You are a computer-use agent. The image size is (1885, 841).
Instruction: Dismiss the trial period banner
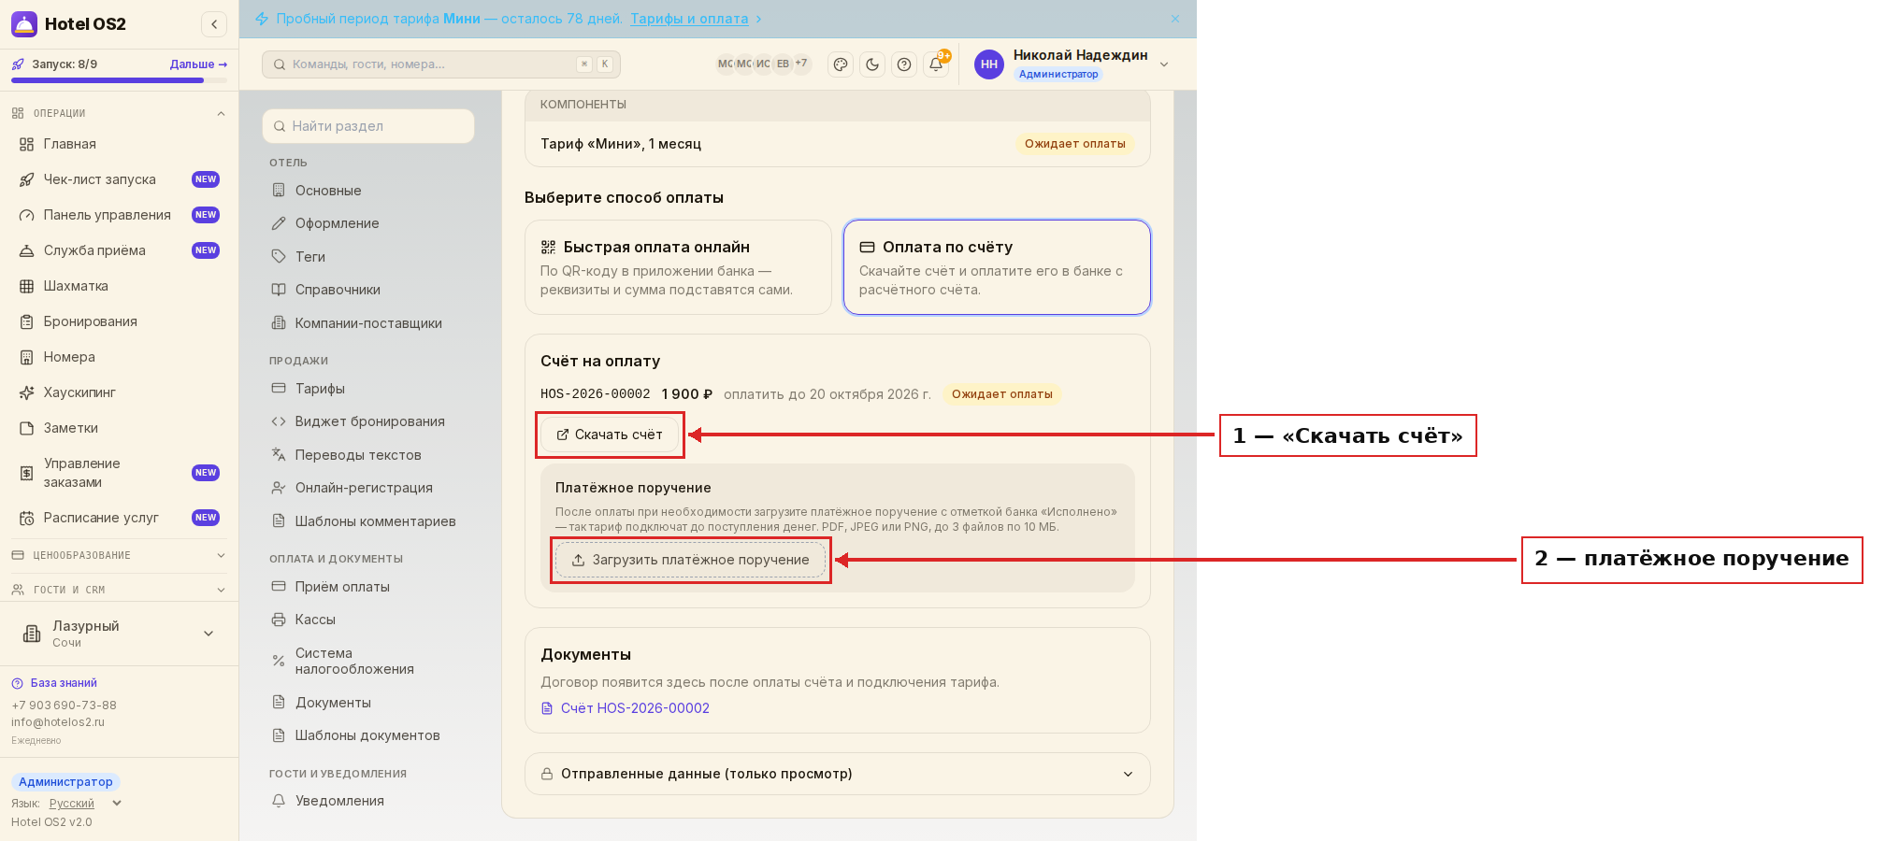tap(1175, 19)
